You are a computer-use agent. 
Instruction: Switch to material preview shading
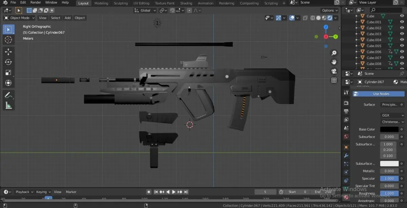click(324, 18)
